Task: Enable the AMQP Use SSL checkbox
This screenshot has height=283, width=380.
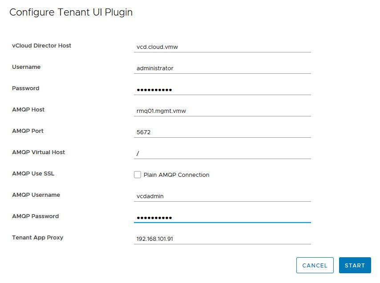Action: [x=137, y=175]
